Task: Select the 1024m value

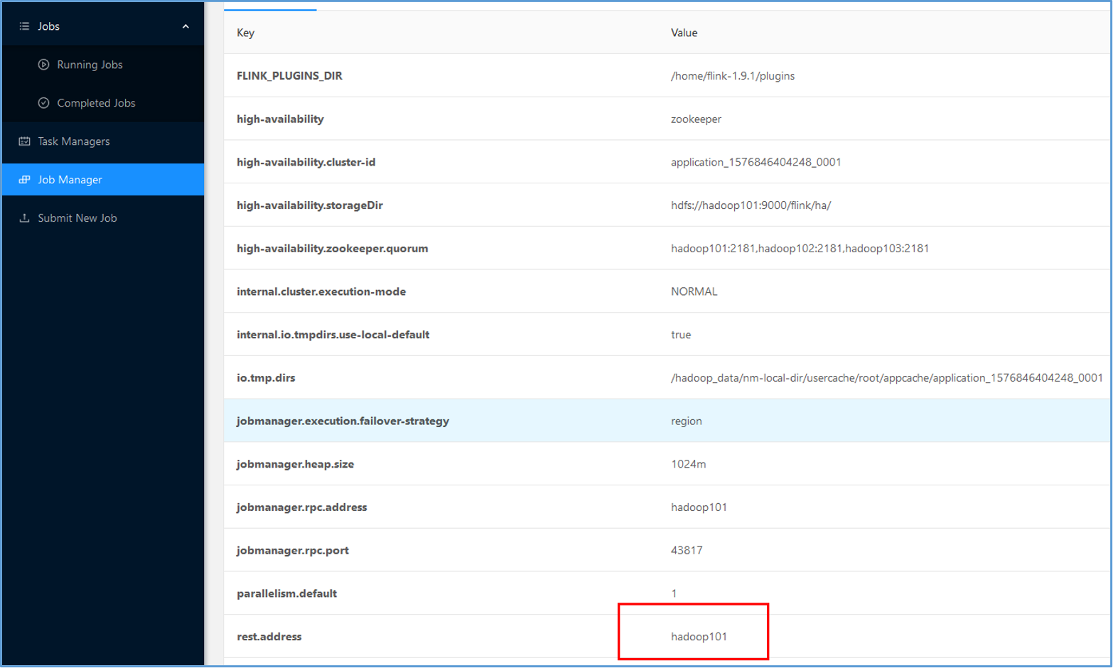Action: (688, 464)
